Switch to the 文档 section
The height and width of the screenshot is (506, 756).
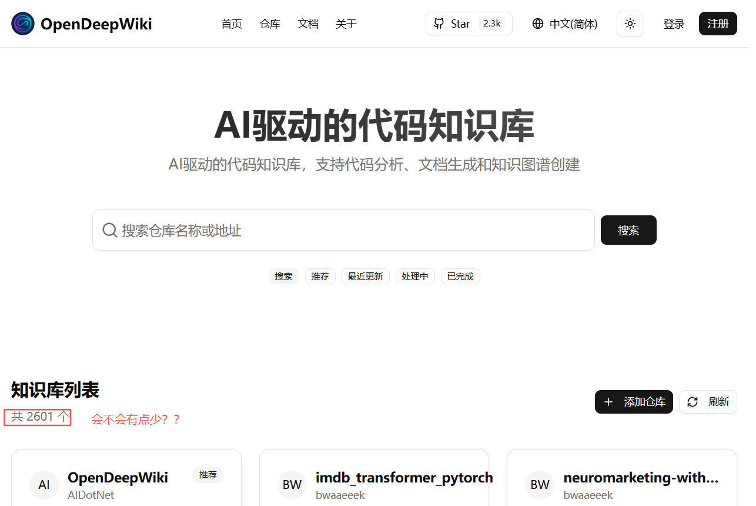coord(308,24)
